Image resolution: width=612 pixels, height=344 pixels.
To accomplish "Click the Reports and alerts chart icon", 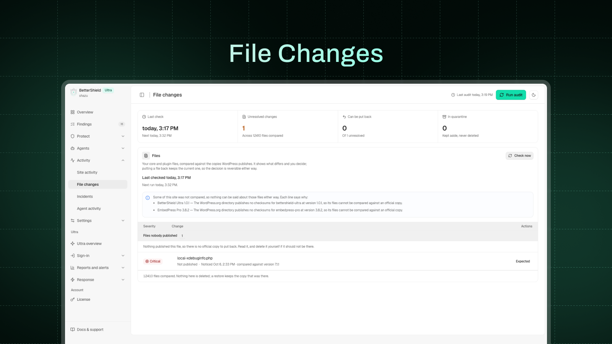I will [x=73, y=268].
